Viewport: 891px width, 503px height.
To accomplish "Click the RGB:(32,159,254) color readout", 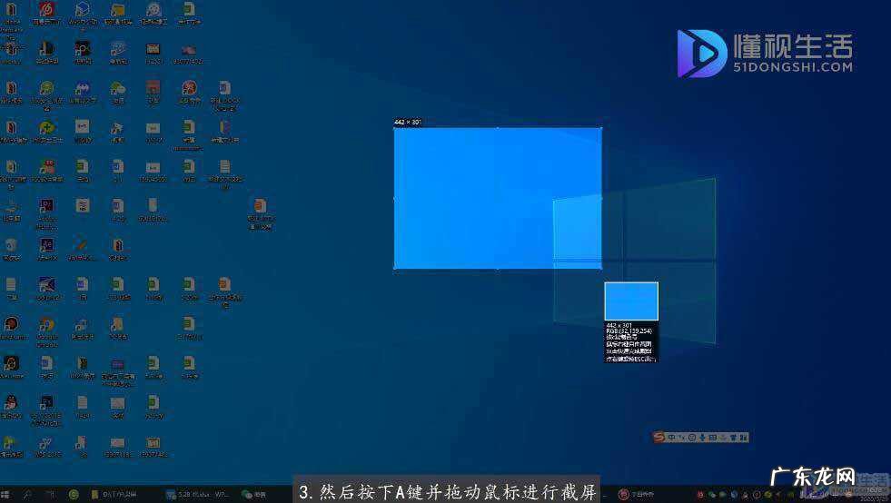I will click(629, 330).
